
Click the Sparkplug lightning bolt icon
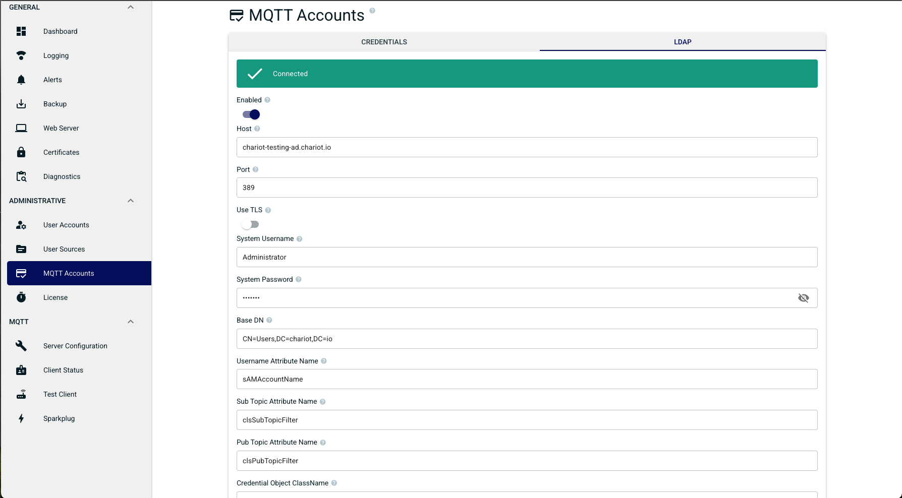(21, 418)
